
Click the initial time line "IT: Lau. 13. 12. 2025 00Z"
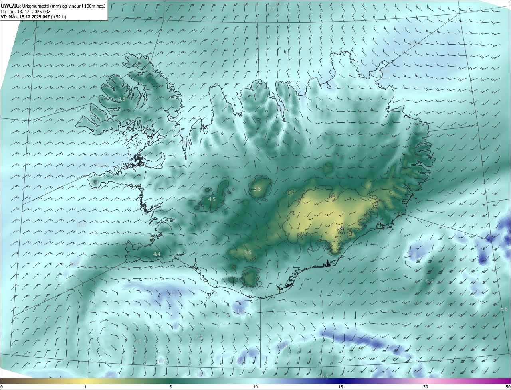click(x=26, y=11)
